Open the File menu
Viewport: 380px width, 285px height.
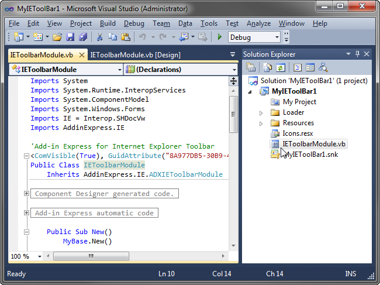click(x=14, y=23)
